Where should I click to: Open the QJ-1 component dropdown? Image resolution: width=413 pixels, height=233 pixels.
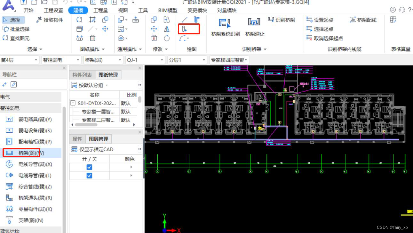pos(145,60)
